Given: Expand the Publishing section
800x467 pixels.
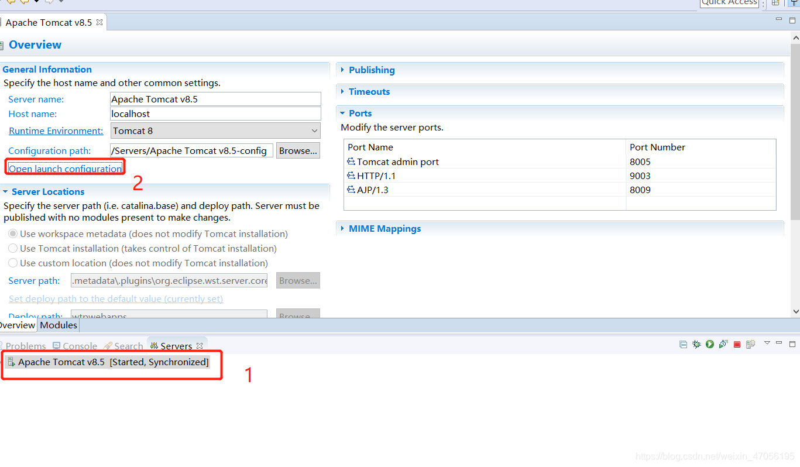Looking at the screenshot, I should (342, 70).
